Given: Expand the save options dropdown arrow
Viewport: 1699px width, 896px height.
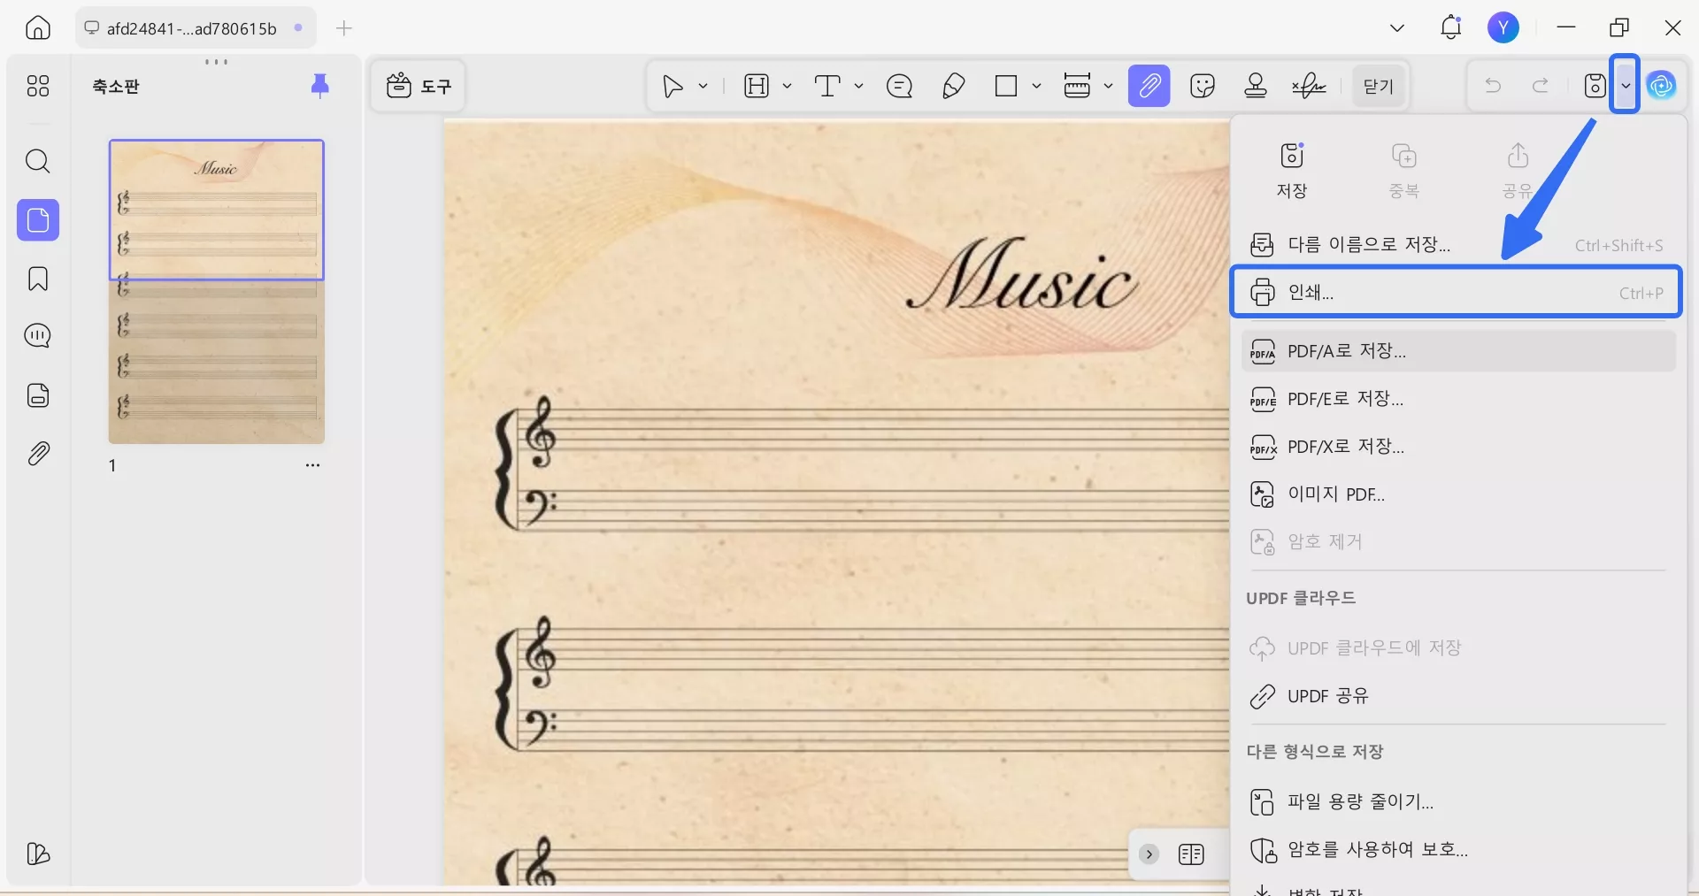Looking at the screenshot, I should click(x=1626, y=86).
